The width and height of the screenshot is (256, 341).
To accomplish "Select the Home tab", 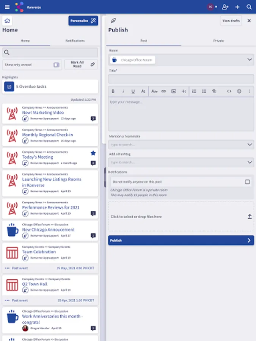I will point(25,41).
